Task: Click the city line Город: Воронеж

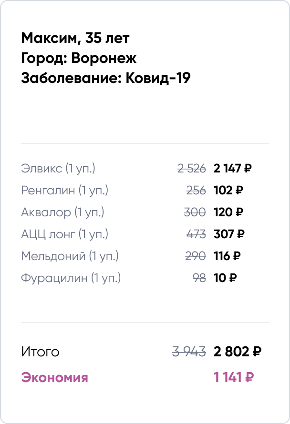Action: click(x=79, y=58)
